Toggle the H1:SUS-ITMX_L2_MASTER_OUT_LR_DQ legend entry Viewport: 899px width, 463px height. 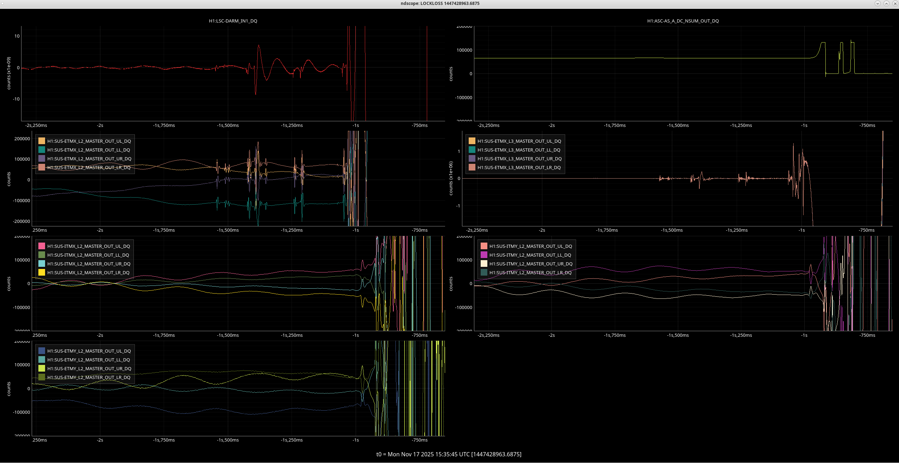(88, 272)
